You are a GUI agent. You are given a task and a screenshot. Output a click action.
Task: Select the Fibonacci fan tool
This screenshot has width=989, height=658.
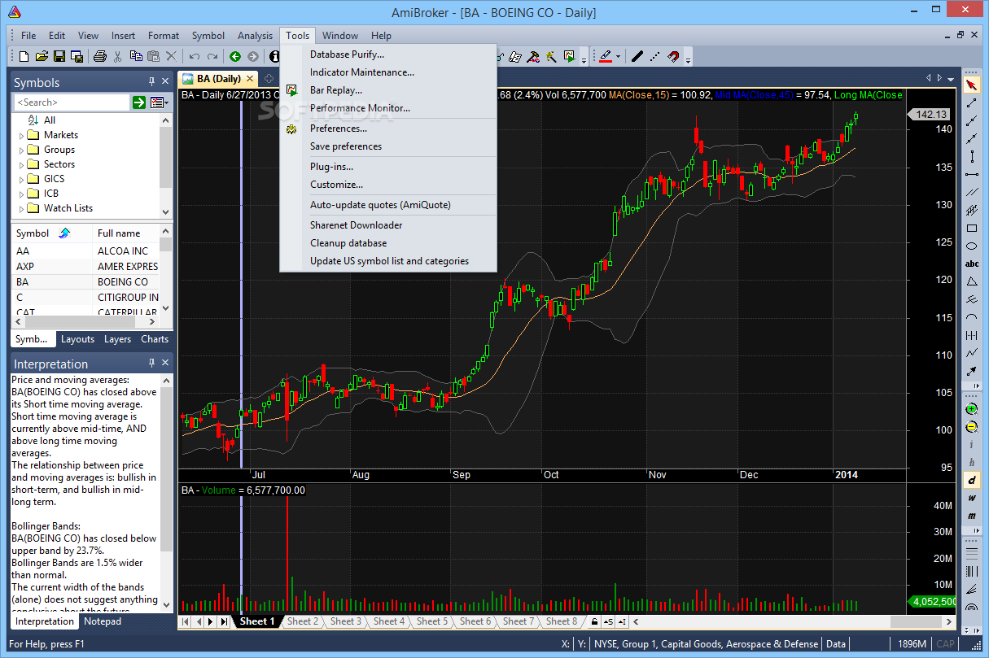pyautogui.click(x=971, y=589)
